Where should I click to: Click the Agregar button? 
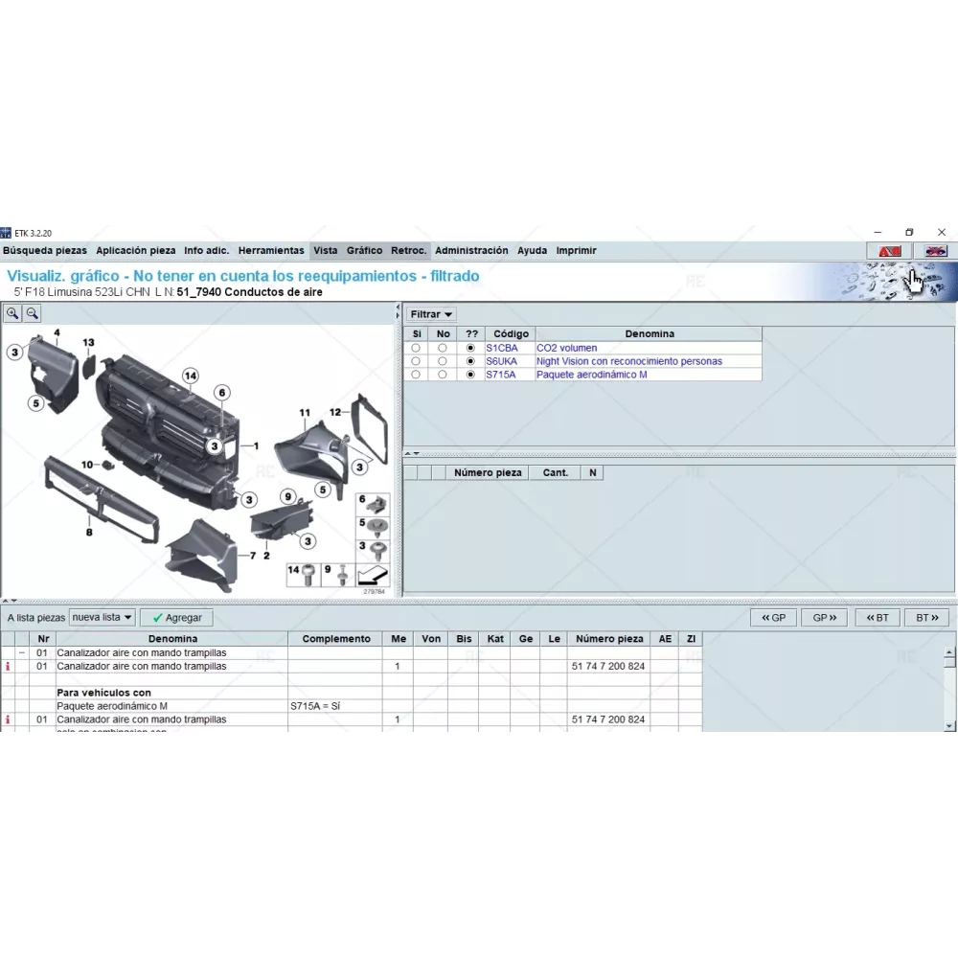tap(176, 619)
